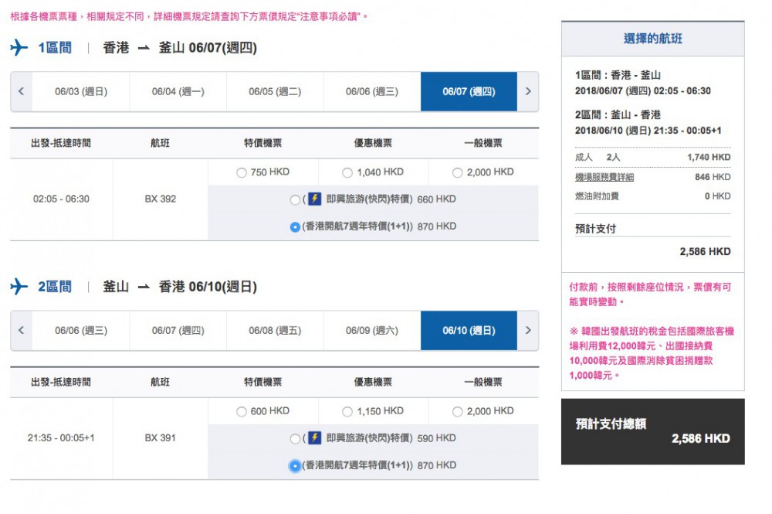
Task: Click lightning icon in BX 392 flash deal
Action: tap(314, 199)
